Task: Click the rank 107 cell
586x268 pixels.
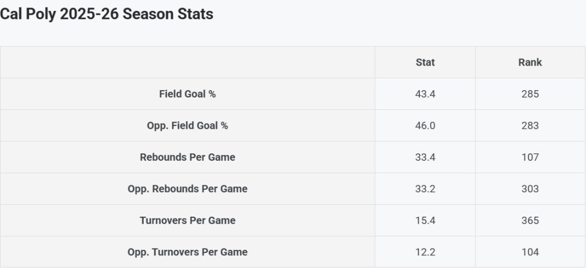Action: (530, 157)
